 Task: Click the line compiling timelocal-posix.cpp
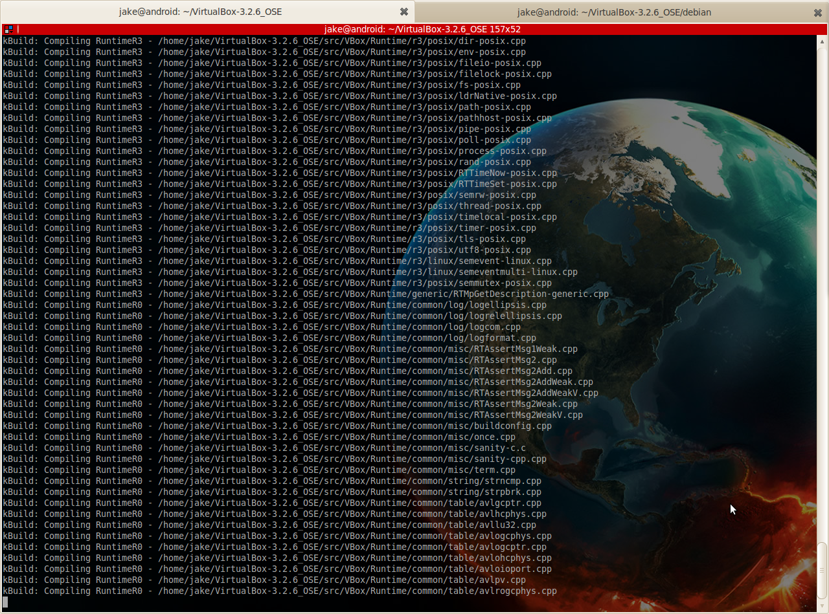click(x=280, y=217)
